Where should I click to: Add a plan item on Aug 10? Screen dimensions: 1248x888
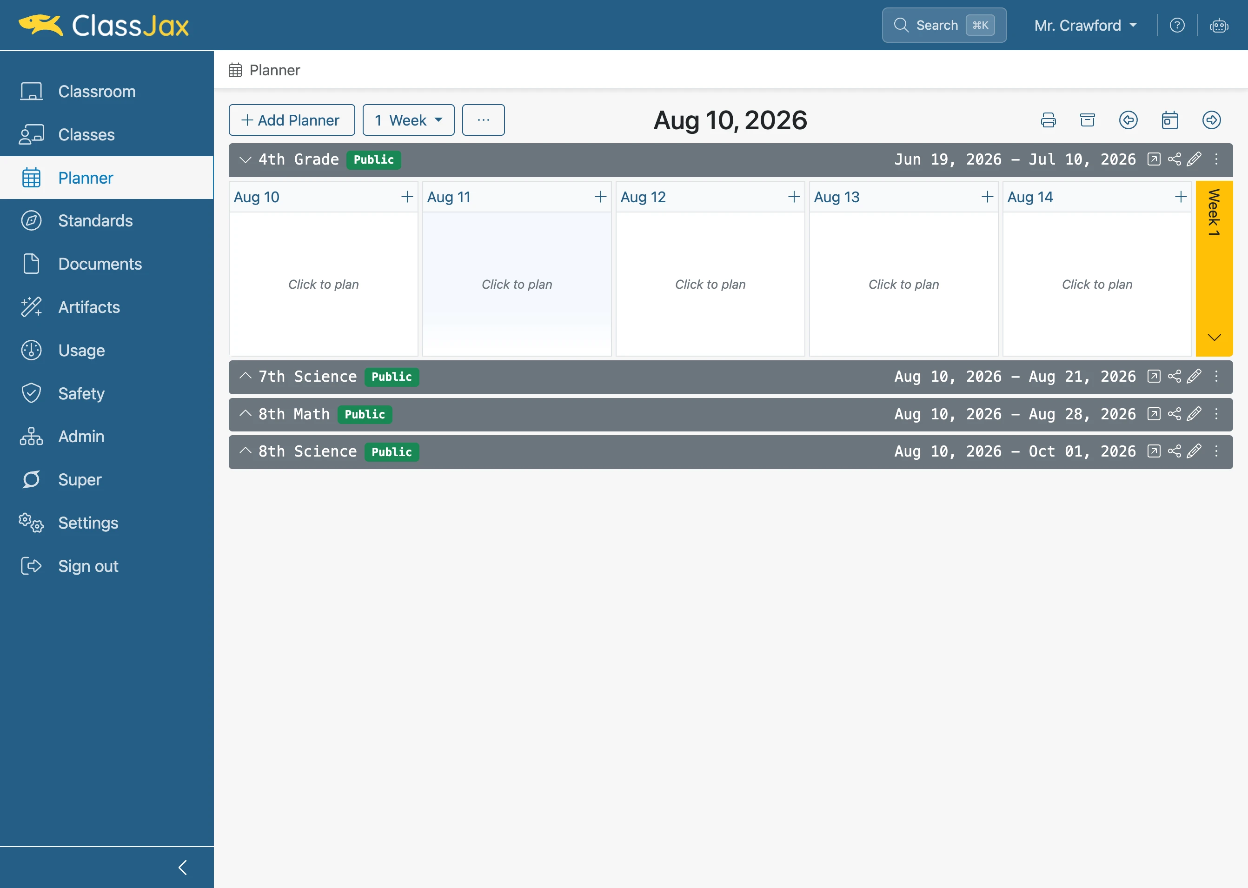pyautogui.click(x=407, y=197)
